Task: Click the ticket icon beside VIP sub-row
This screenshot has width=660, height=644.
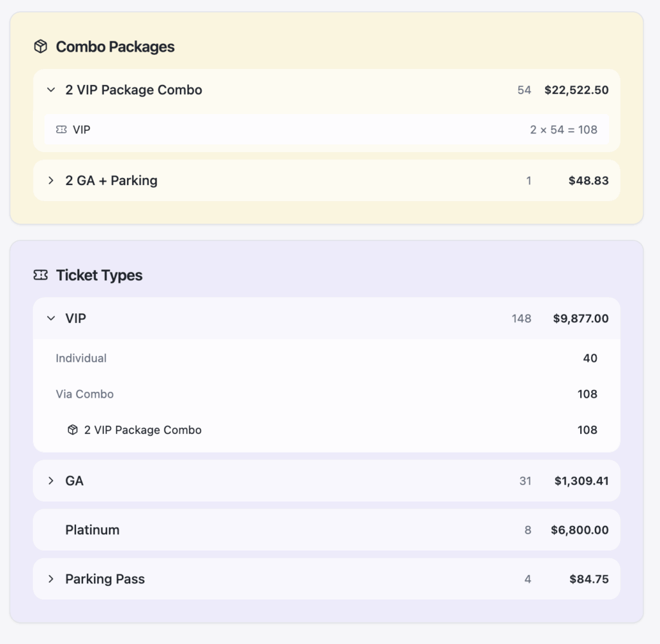Action: click(x=61, y=130)
